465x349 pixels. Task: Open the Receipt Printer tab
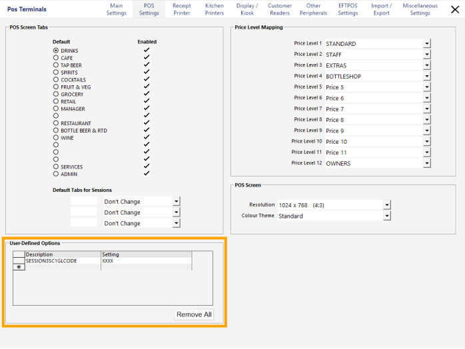pos(182,9)
